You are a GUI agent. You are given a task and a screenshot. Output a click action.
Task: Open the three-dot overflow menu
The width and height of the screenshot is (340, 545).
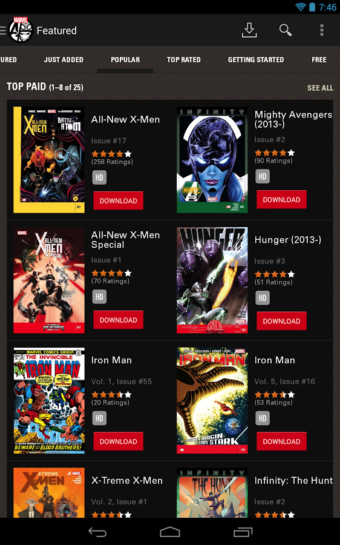pyautogui.click(x=322, y=30)
